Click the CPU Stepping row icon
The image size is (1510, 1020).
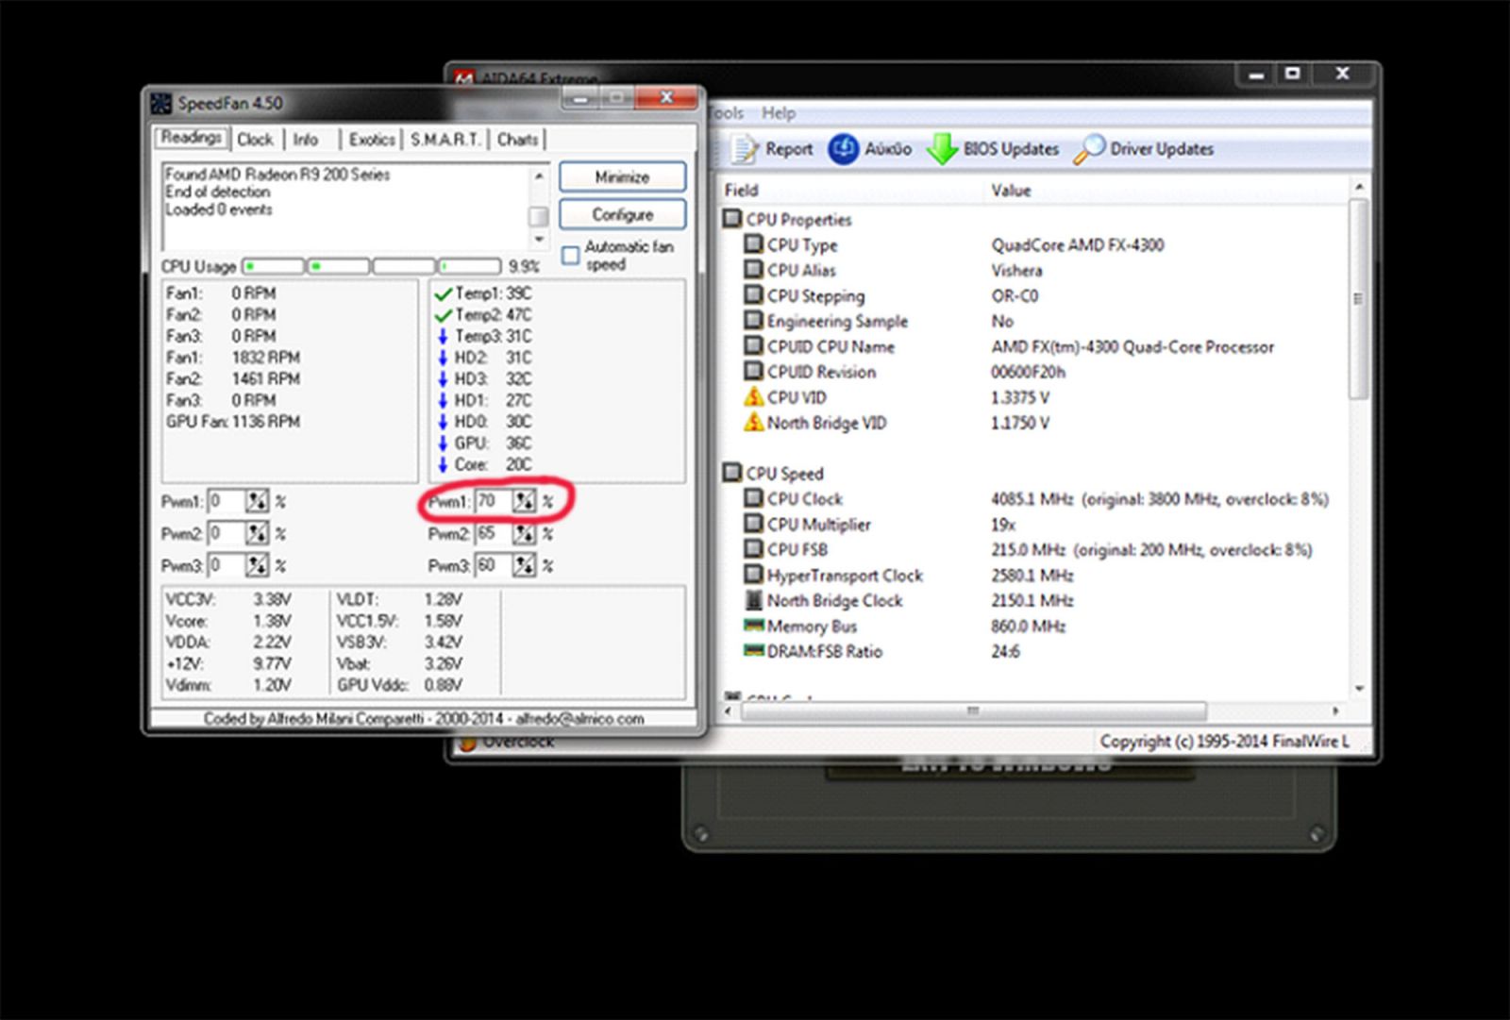pos(753,295)
